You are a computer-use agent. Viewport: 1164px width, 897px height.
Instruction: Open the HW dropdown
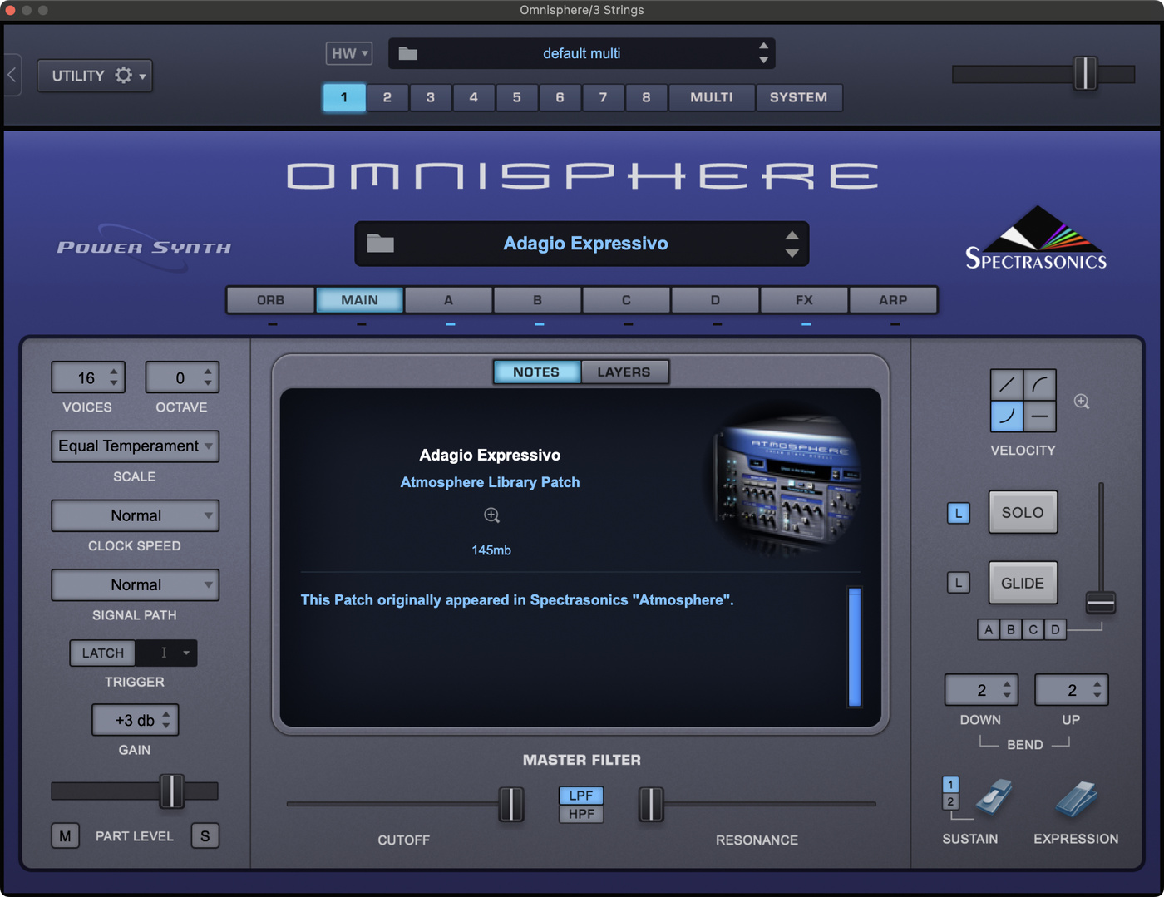tap(348, 53)
